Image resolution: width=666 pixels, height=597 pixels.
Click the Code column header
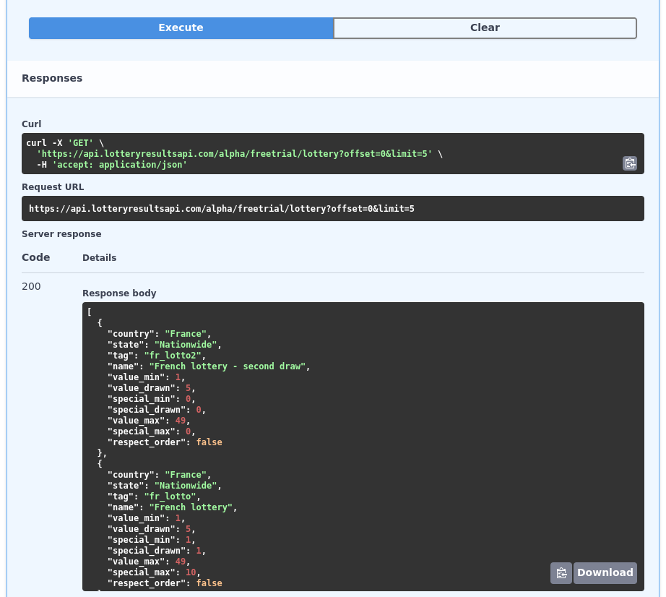[x=36, y=257]
